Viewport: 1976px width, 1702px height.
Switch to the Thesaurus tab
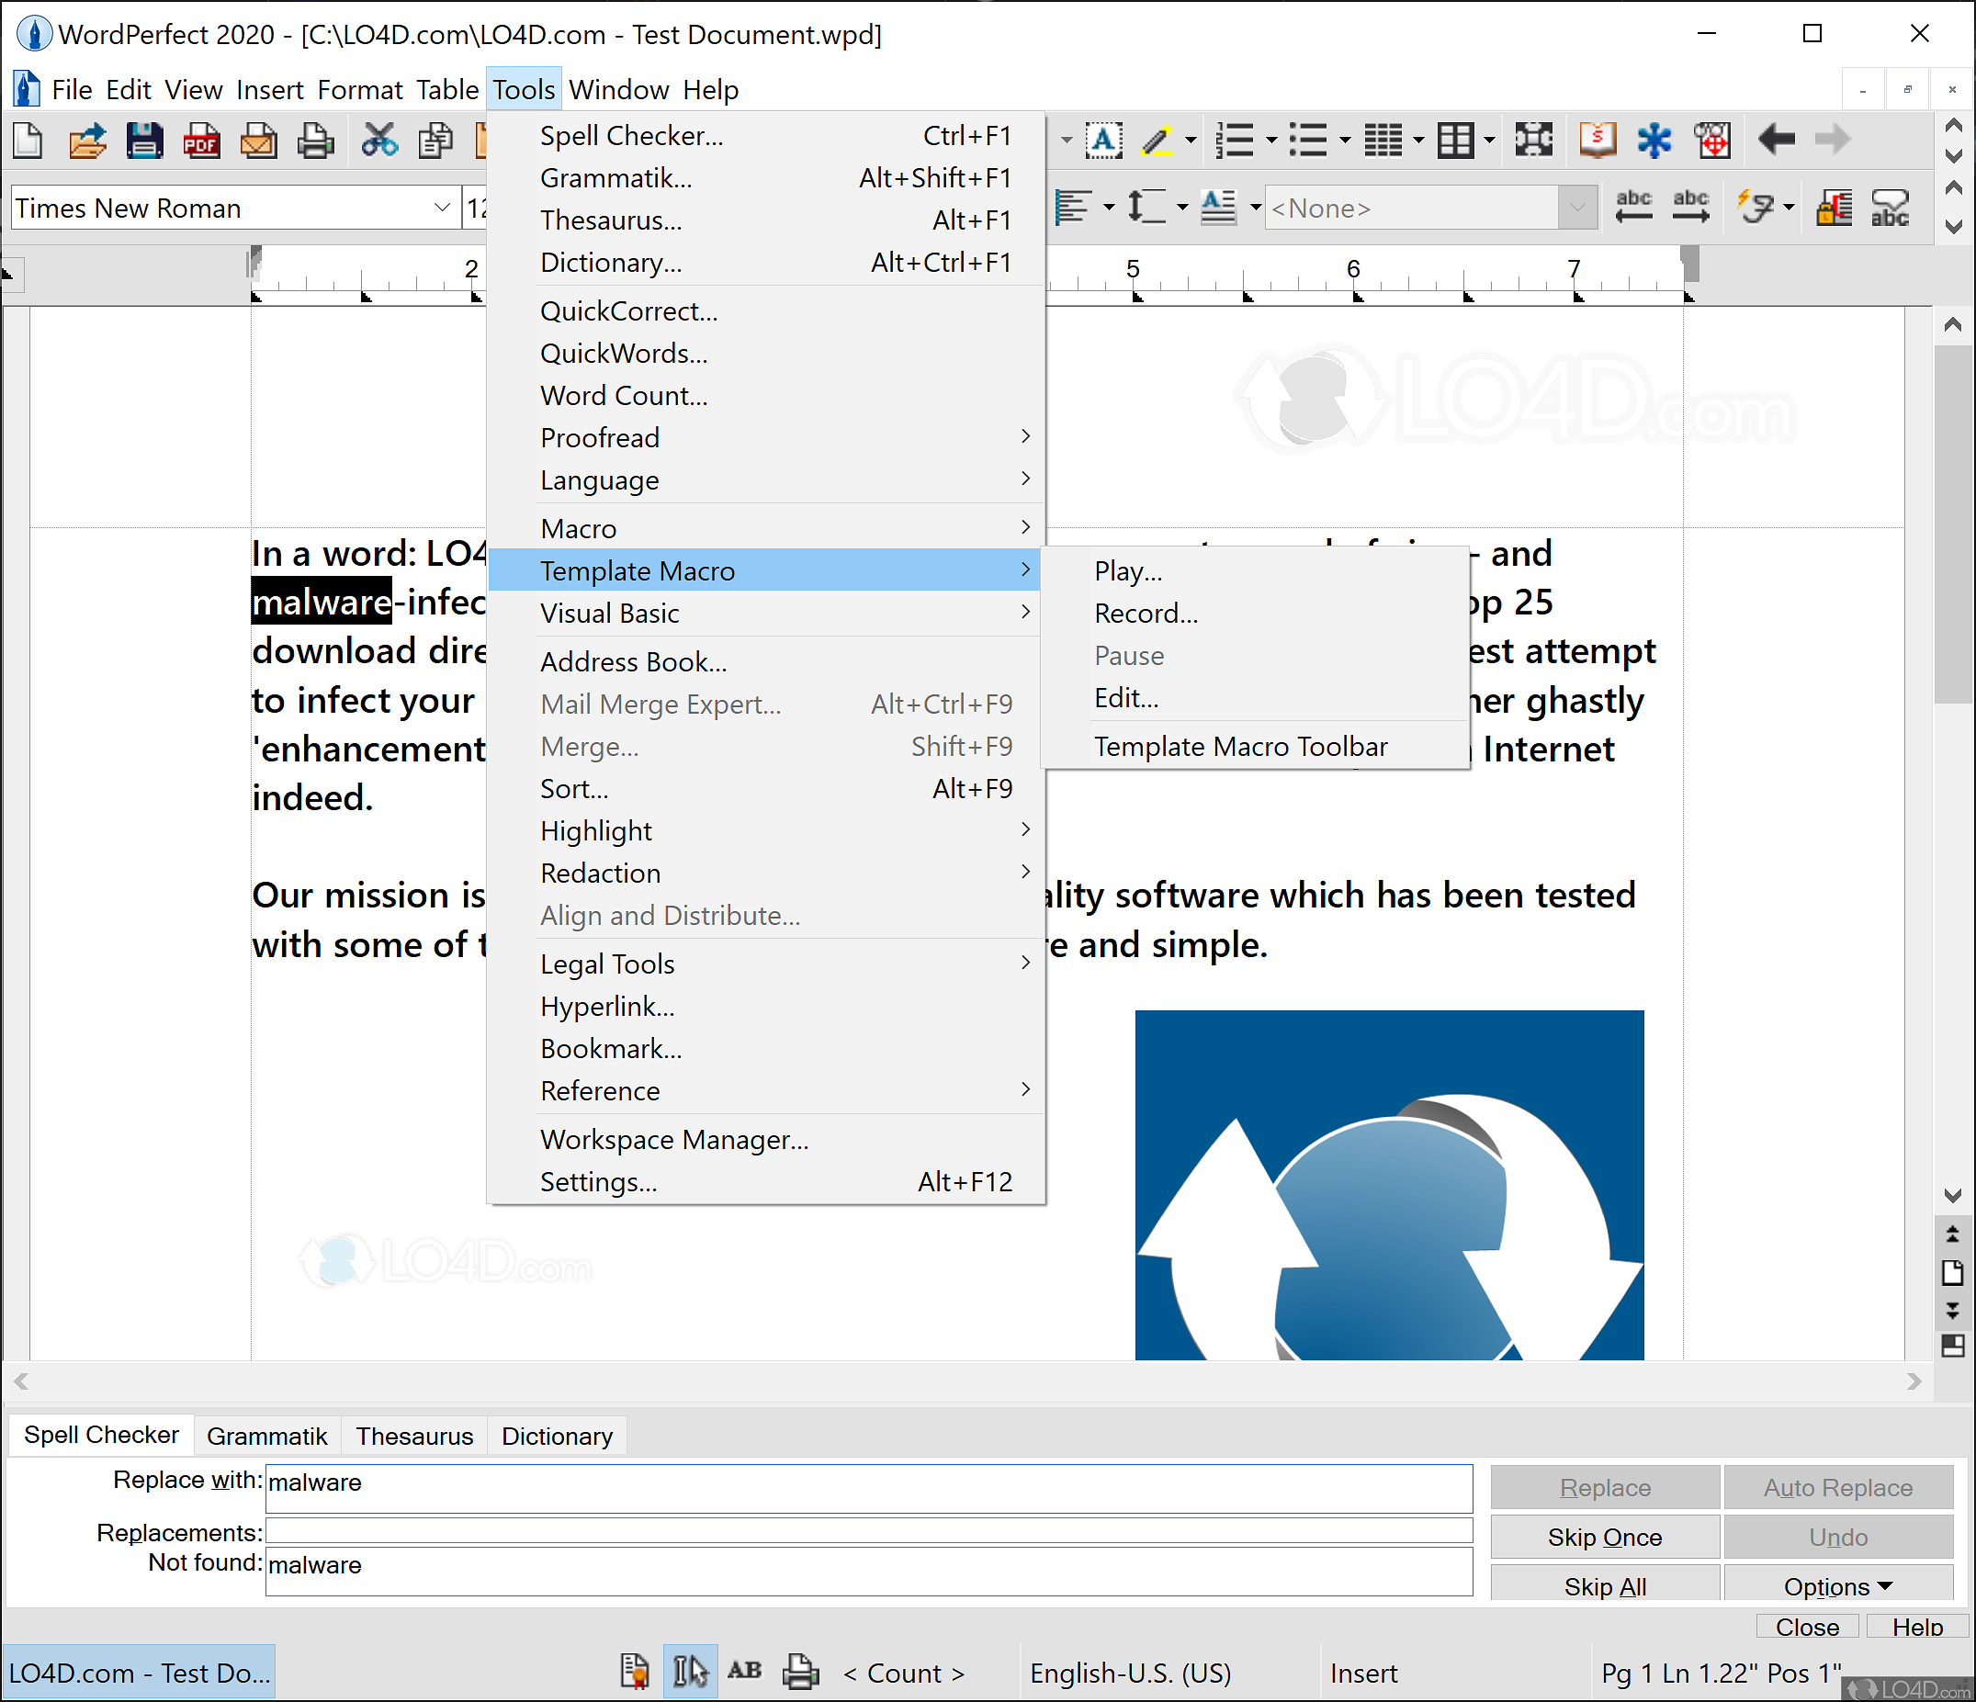point(413,1435)
